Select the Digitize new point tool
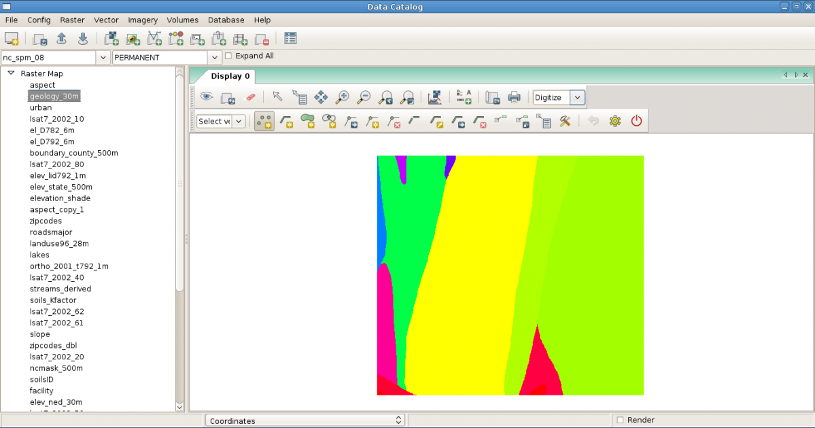 pos(264,121)
